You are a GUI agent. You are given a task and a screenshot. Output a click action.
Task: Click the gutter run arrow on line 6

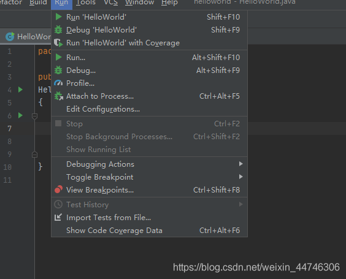coord(20,115)
